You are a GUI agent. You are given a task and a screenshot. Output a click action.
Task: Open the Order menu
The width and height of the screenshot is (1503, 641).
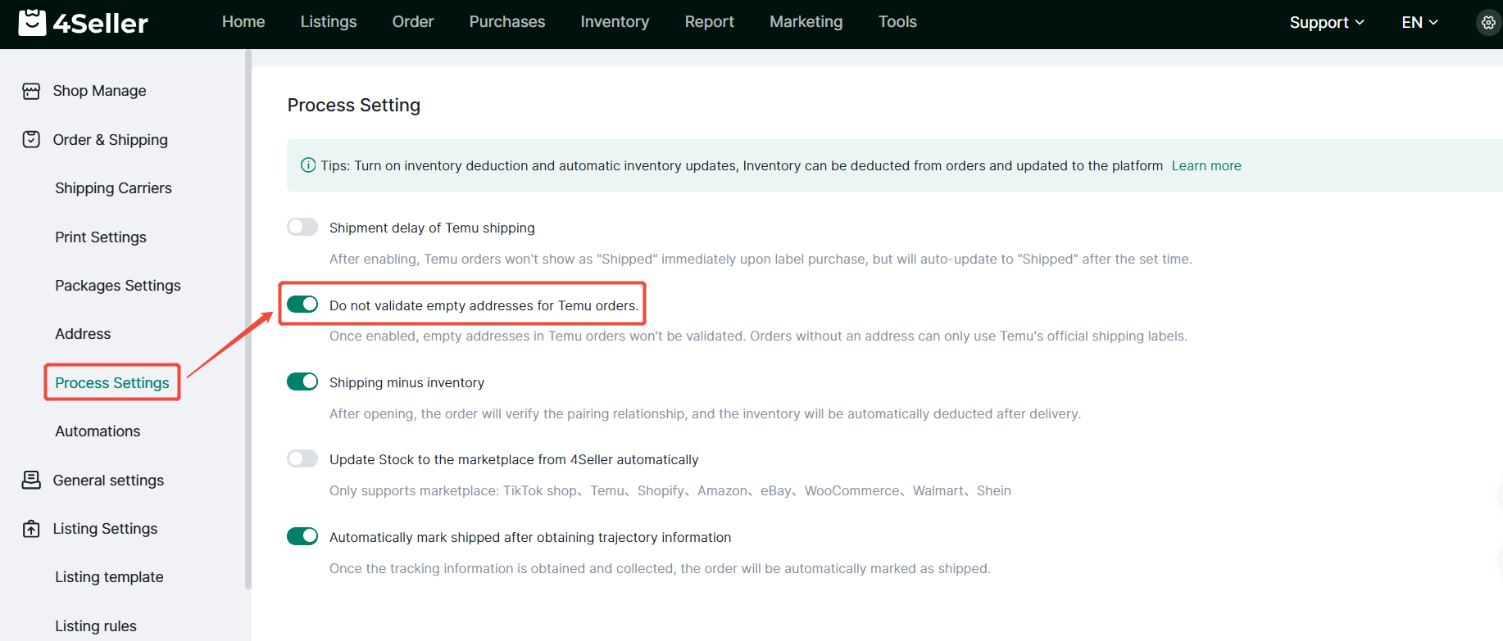413,22
